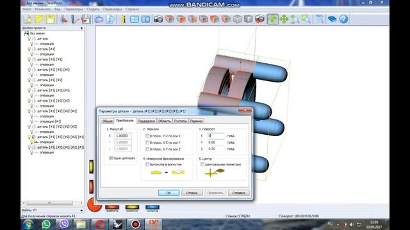Image resolution: width=410 pixels, height=230 pixels.
Task: Click the 100% zoom-to-fit icon
Action: tap(320, 19)
